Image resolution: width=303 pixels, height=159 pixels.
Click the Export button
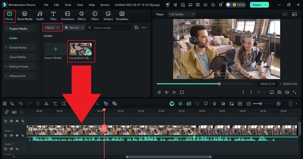(257, 5)
